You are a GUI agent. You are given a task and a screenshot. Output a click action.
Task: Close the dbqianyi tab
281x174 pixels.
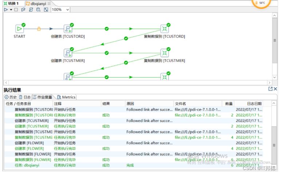click(x=49, y=3)
